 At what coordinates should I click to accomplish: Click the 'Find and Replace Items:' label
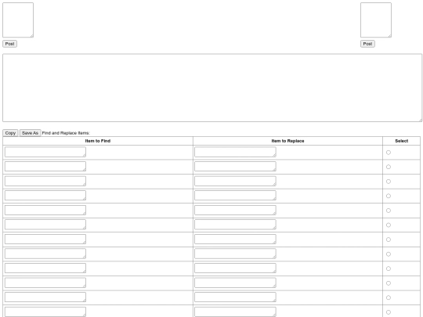66,133
